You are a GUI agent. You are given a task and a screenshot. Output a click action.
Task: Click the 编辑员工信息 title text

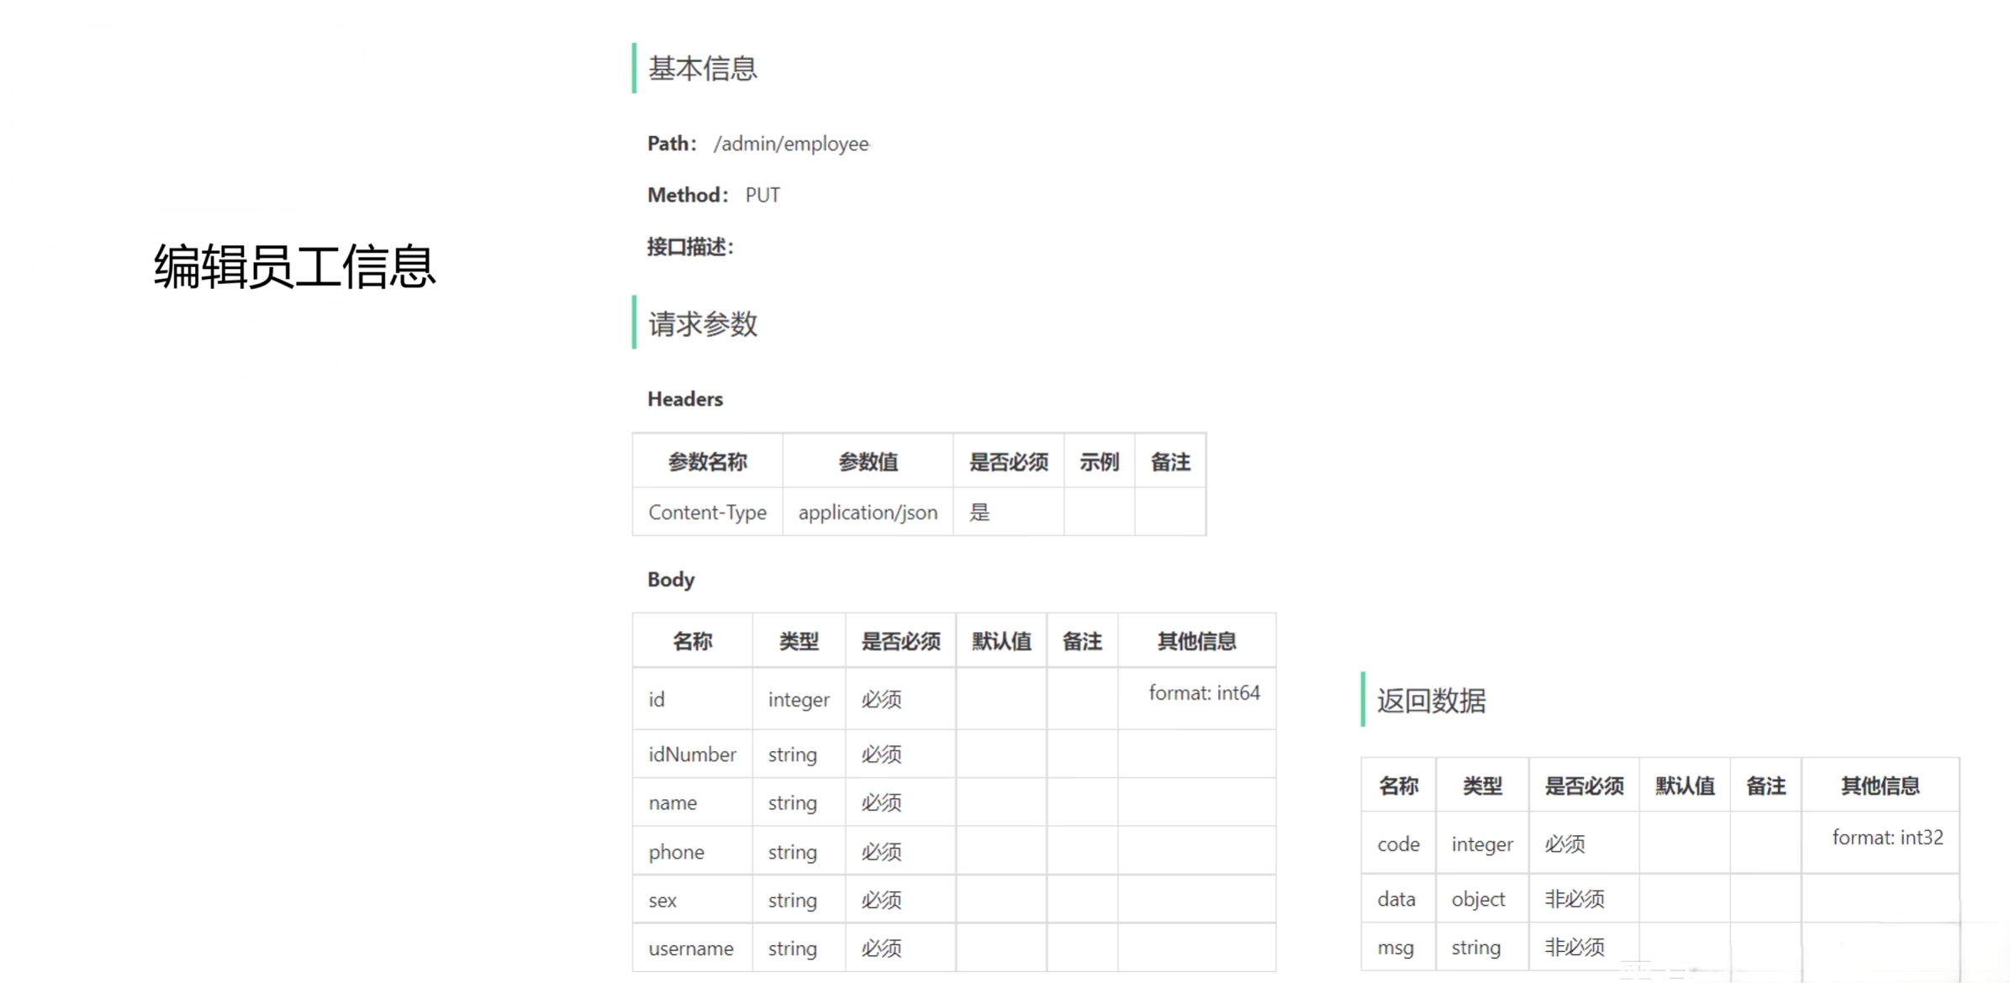pos(294,267)
